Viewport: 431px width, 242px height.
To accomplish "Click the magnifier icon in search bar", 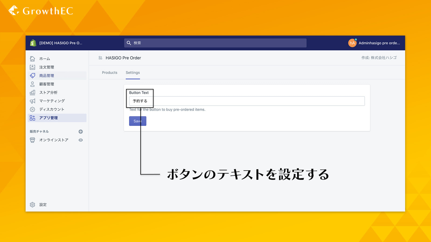I will [129, 43].
